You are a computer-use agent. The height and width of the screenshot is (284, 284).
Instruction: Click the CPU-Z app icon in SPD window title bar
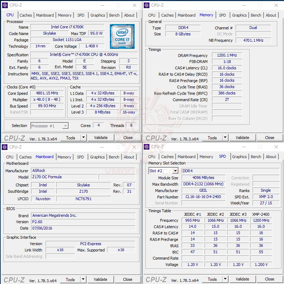(147, 147)
